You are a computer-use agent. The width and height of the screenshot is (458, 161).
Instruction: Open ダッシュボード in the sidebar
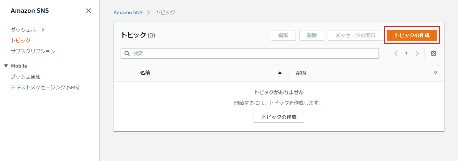pos(28,30)
